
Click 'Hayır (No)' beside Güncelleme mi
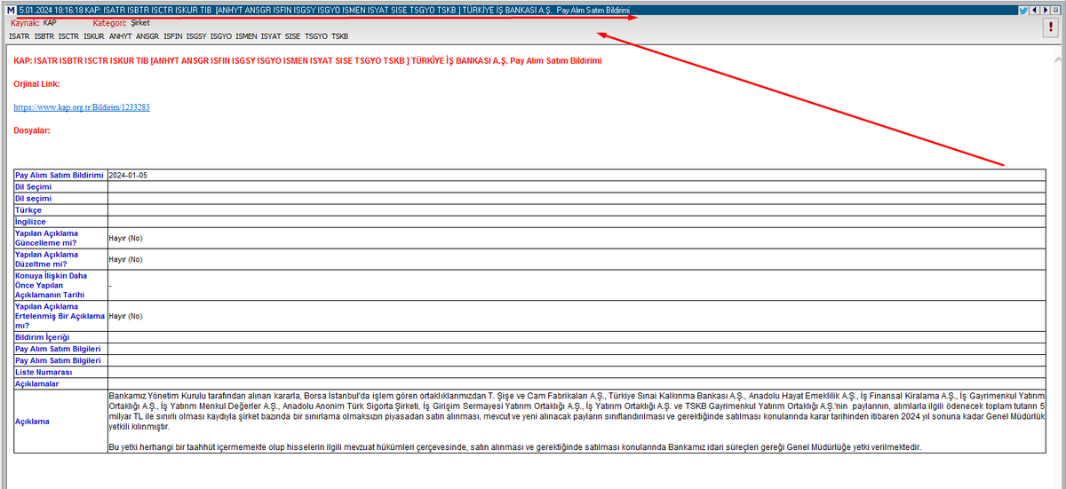125,239
